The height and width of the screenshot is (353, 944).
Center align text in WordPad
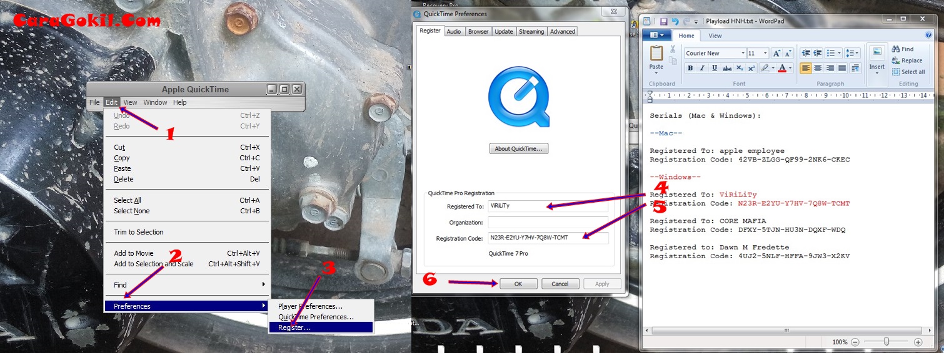click(818, 68)
